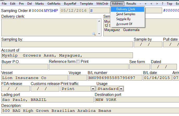Click the magnifier lookup icon in Delivery clerk box

coord(94,34)
